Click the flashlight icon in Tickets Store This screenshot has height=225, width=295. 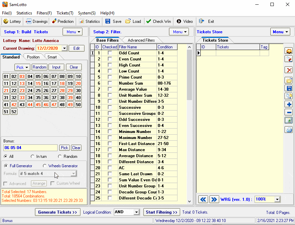tap(289, 59)
